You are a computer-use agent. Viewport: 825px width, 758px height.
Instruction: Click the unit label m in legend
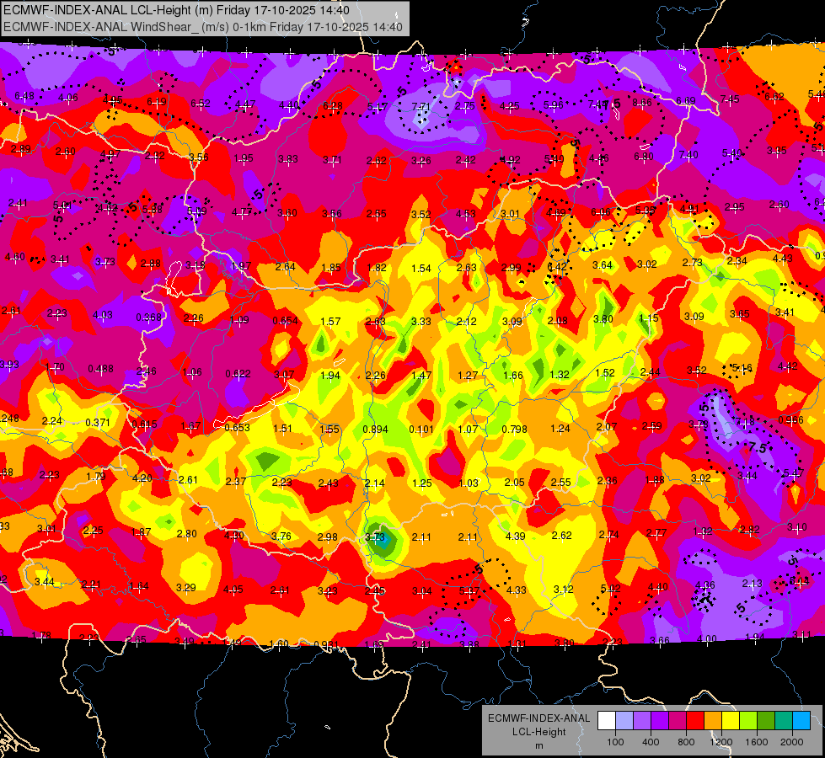point(538,745)
